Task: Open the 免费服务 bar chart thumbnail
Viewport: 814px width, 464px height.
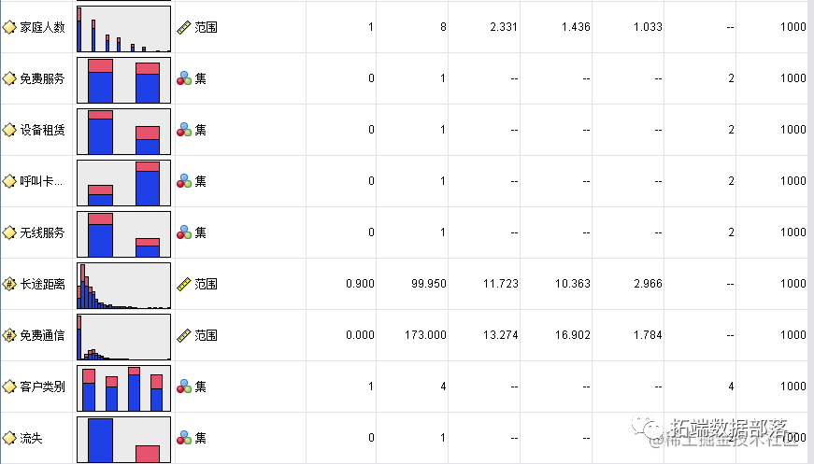Action: pyautogui.click(x=123, y=80)
